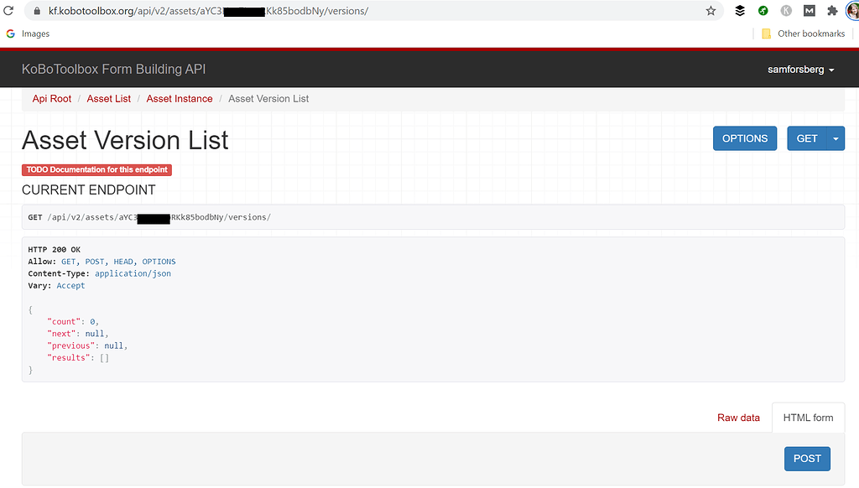Navigate to Asset Instance breadcrumb
This screenshot has width=859, height=488.
coord(180,99)
